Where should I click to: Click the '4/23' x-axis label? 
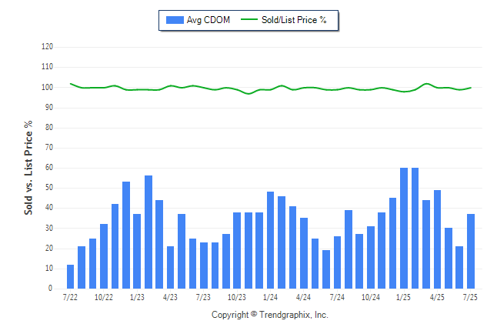pos(170,298)
